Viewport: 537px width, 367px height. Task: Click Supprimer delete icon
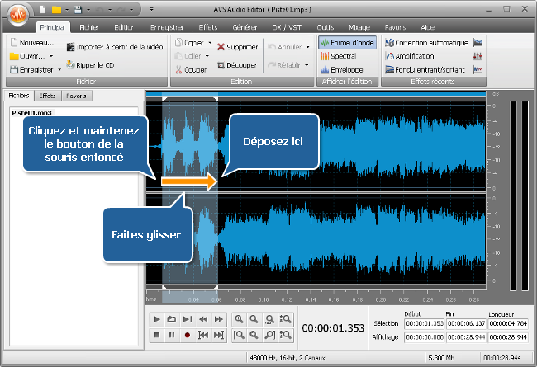222,47
